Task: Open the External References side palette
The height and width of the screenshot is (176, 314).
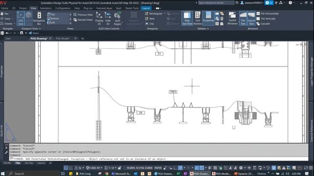Action: (x=312, y=131)
